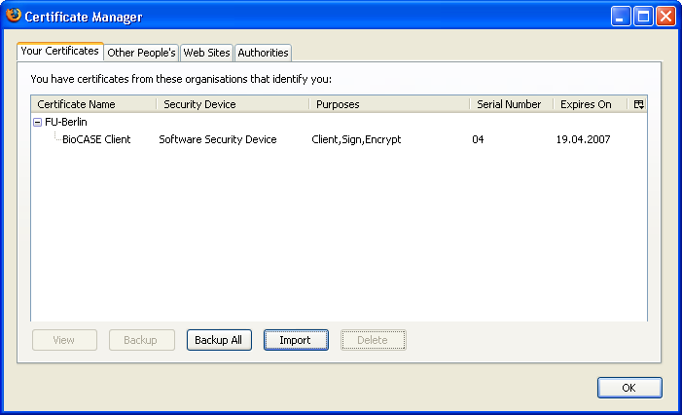The image size is (682, 415).
Task: Go to the Authorities tab
Action: click(x=263, y=53)
